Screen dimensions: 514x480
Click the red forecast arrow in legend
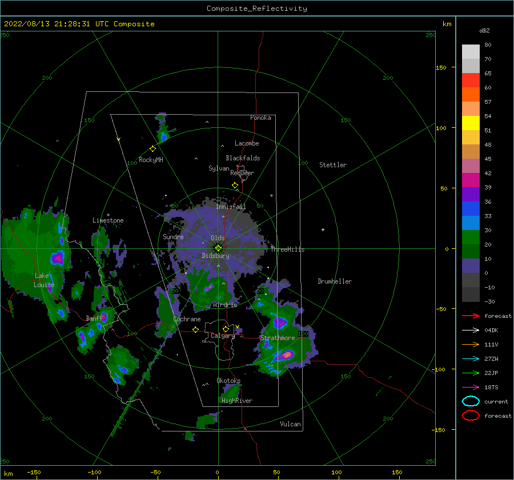pyautogui.click(x=471, y=316)
